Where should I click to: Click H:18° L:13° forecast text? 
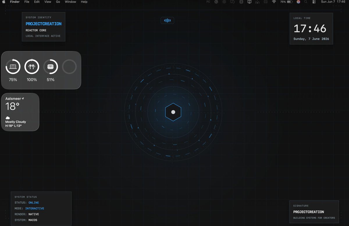point(13,126)
